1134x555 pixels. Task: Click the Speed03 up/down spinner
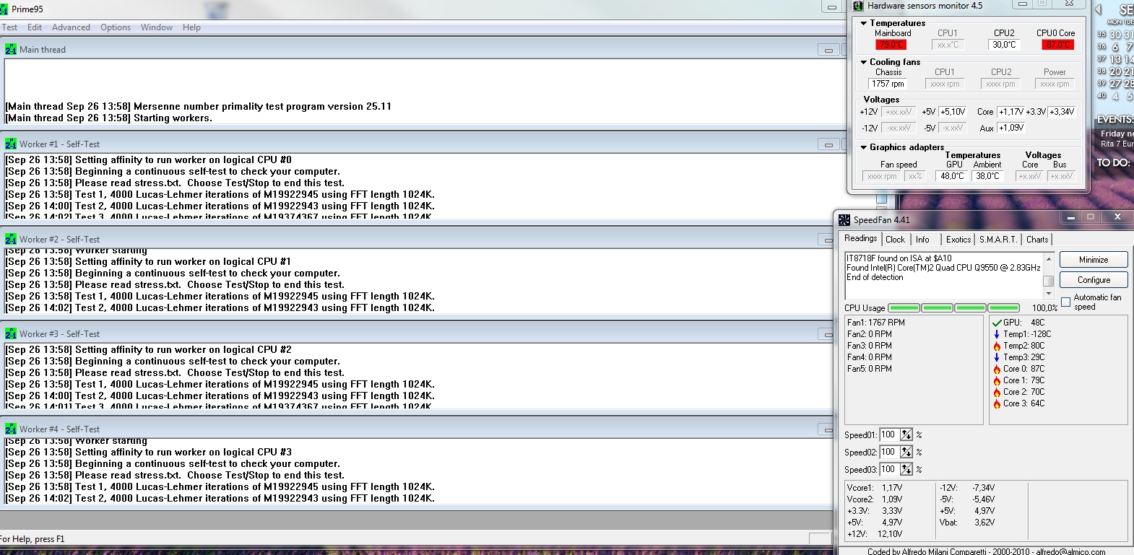(906, 469)
